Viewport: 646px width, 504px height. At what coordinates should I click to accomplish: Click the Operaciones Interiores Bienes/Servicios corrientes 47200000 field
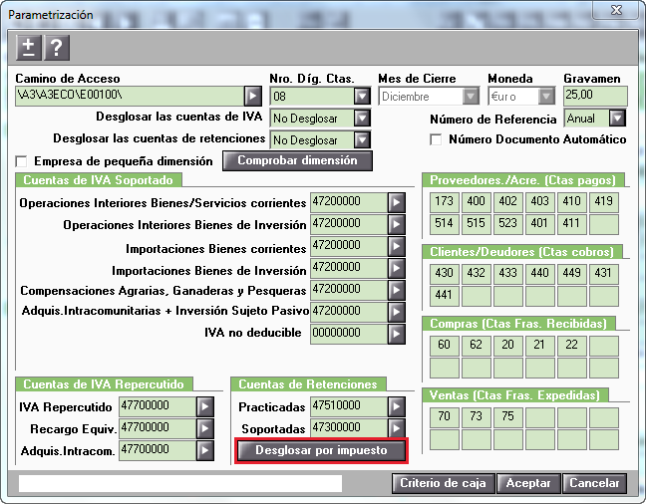coord(349,202)
